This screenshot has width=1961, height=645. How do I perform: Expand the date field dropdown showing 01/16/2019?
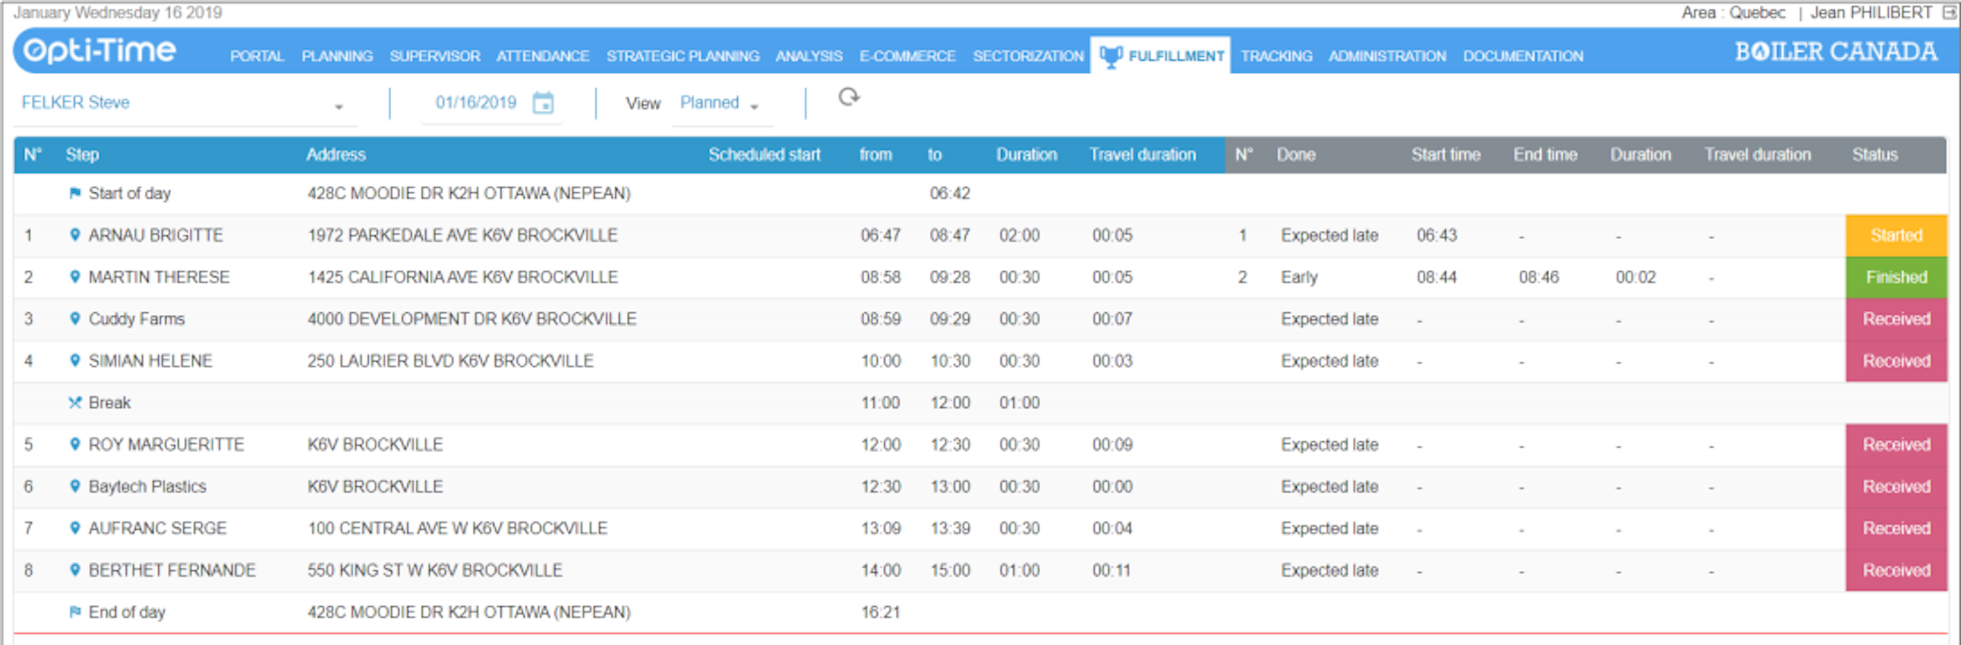(x=475, y=102)
